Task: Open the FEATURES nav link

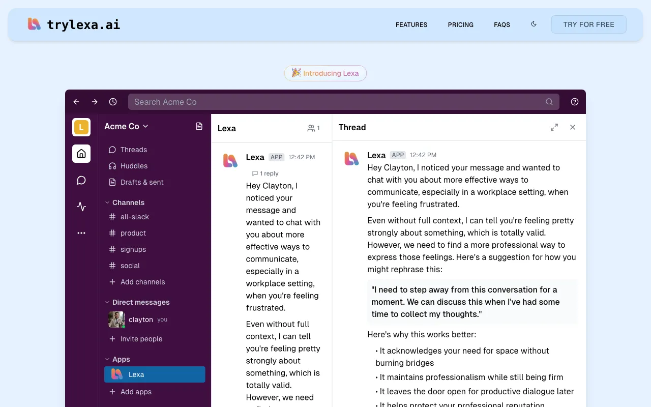Action: pos(411,24)
